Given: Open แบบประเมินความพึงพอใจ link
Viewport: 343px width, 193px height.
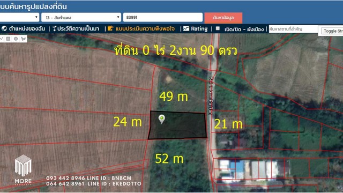Looking at the screenshot, I should [145, 28].
